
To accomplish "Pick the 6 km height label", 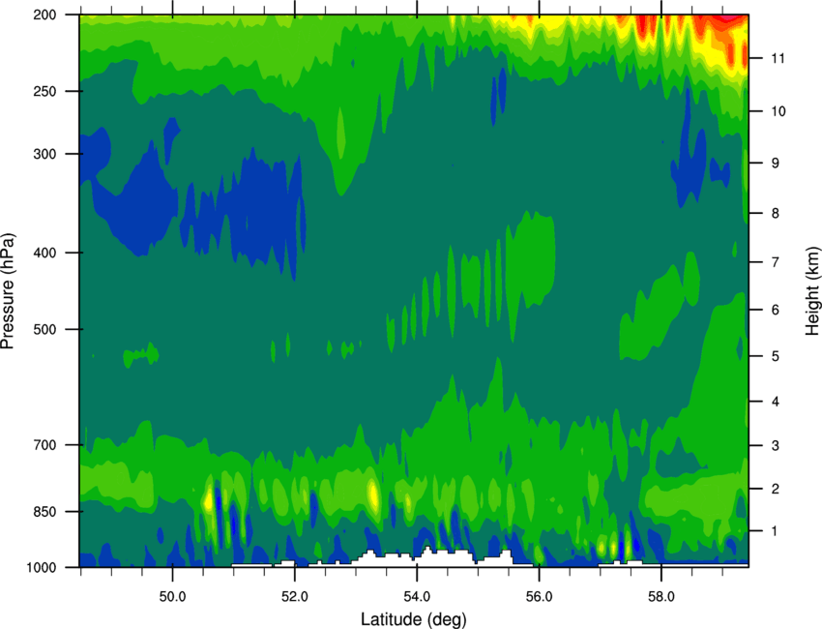I will [x=776, y=310].
